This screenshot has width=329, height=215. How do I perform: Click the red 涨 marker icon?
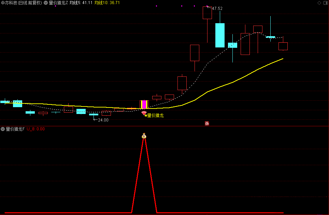pos(207,123)
